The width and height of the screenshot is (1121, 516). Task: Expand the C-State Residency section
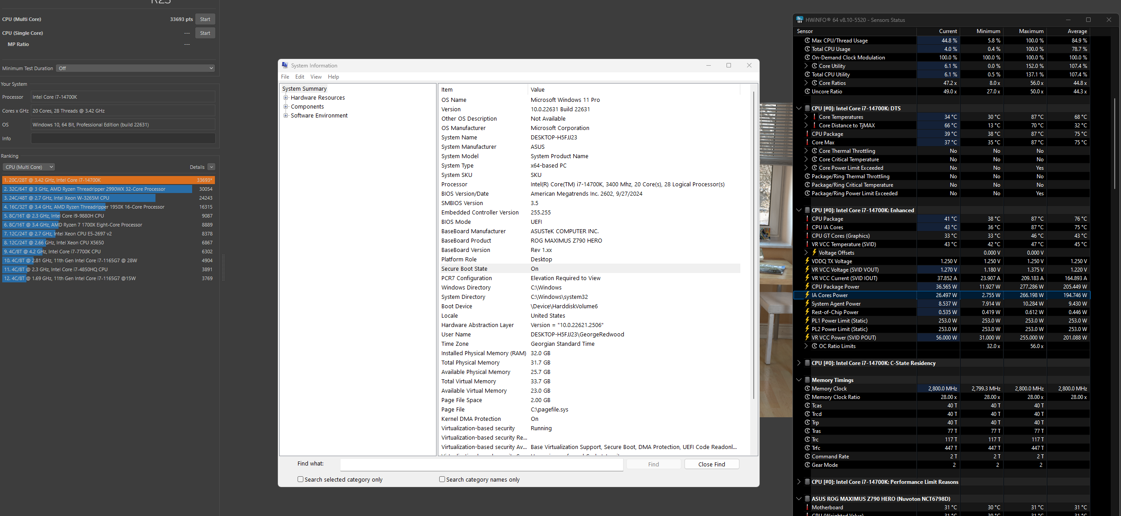pyautogui.click(x=799, y=363)
